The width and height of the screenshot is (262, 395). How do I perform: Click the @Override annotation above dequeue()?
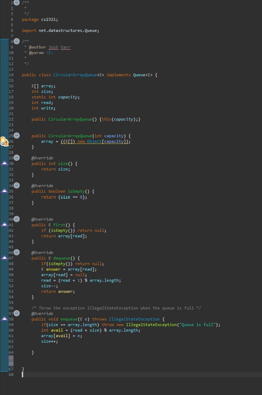point(42,252)
